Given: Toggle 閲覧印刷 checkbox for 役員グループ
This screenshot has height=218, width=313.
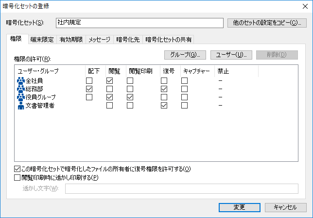Looking at the screenshot, I should (130, 97).
